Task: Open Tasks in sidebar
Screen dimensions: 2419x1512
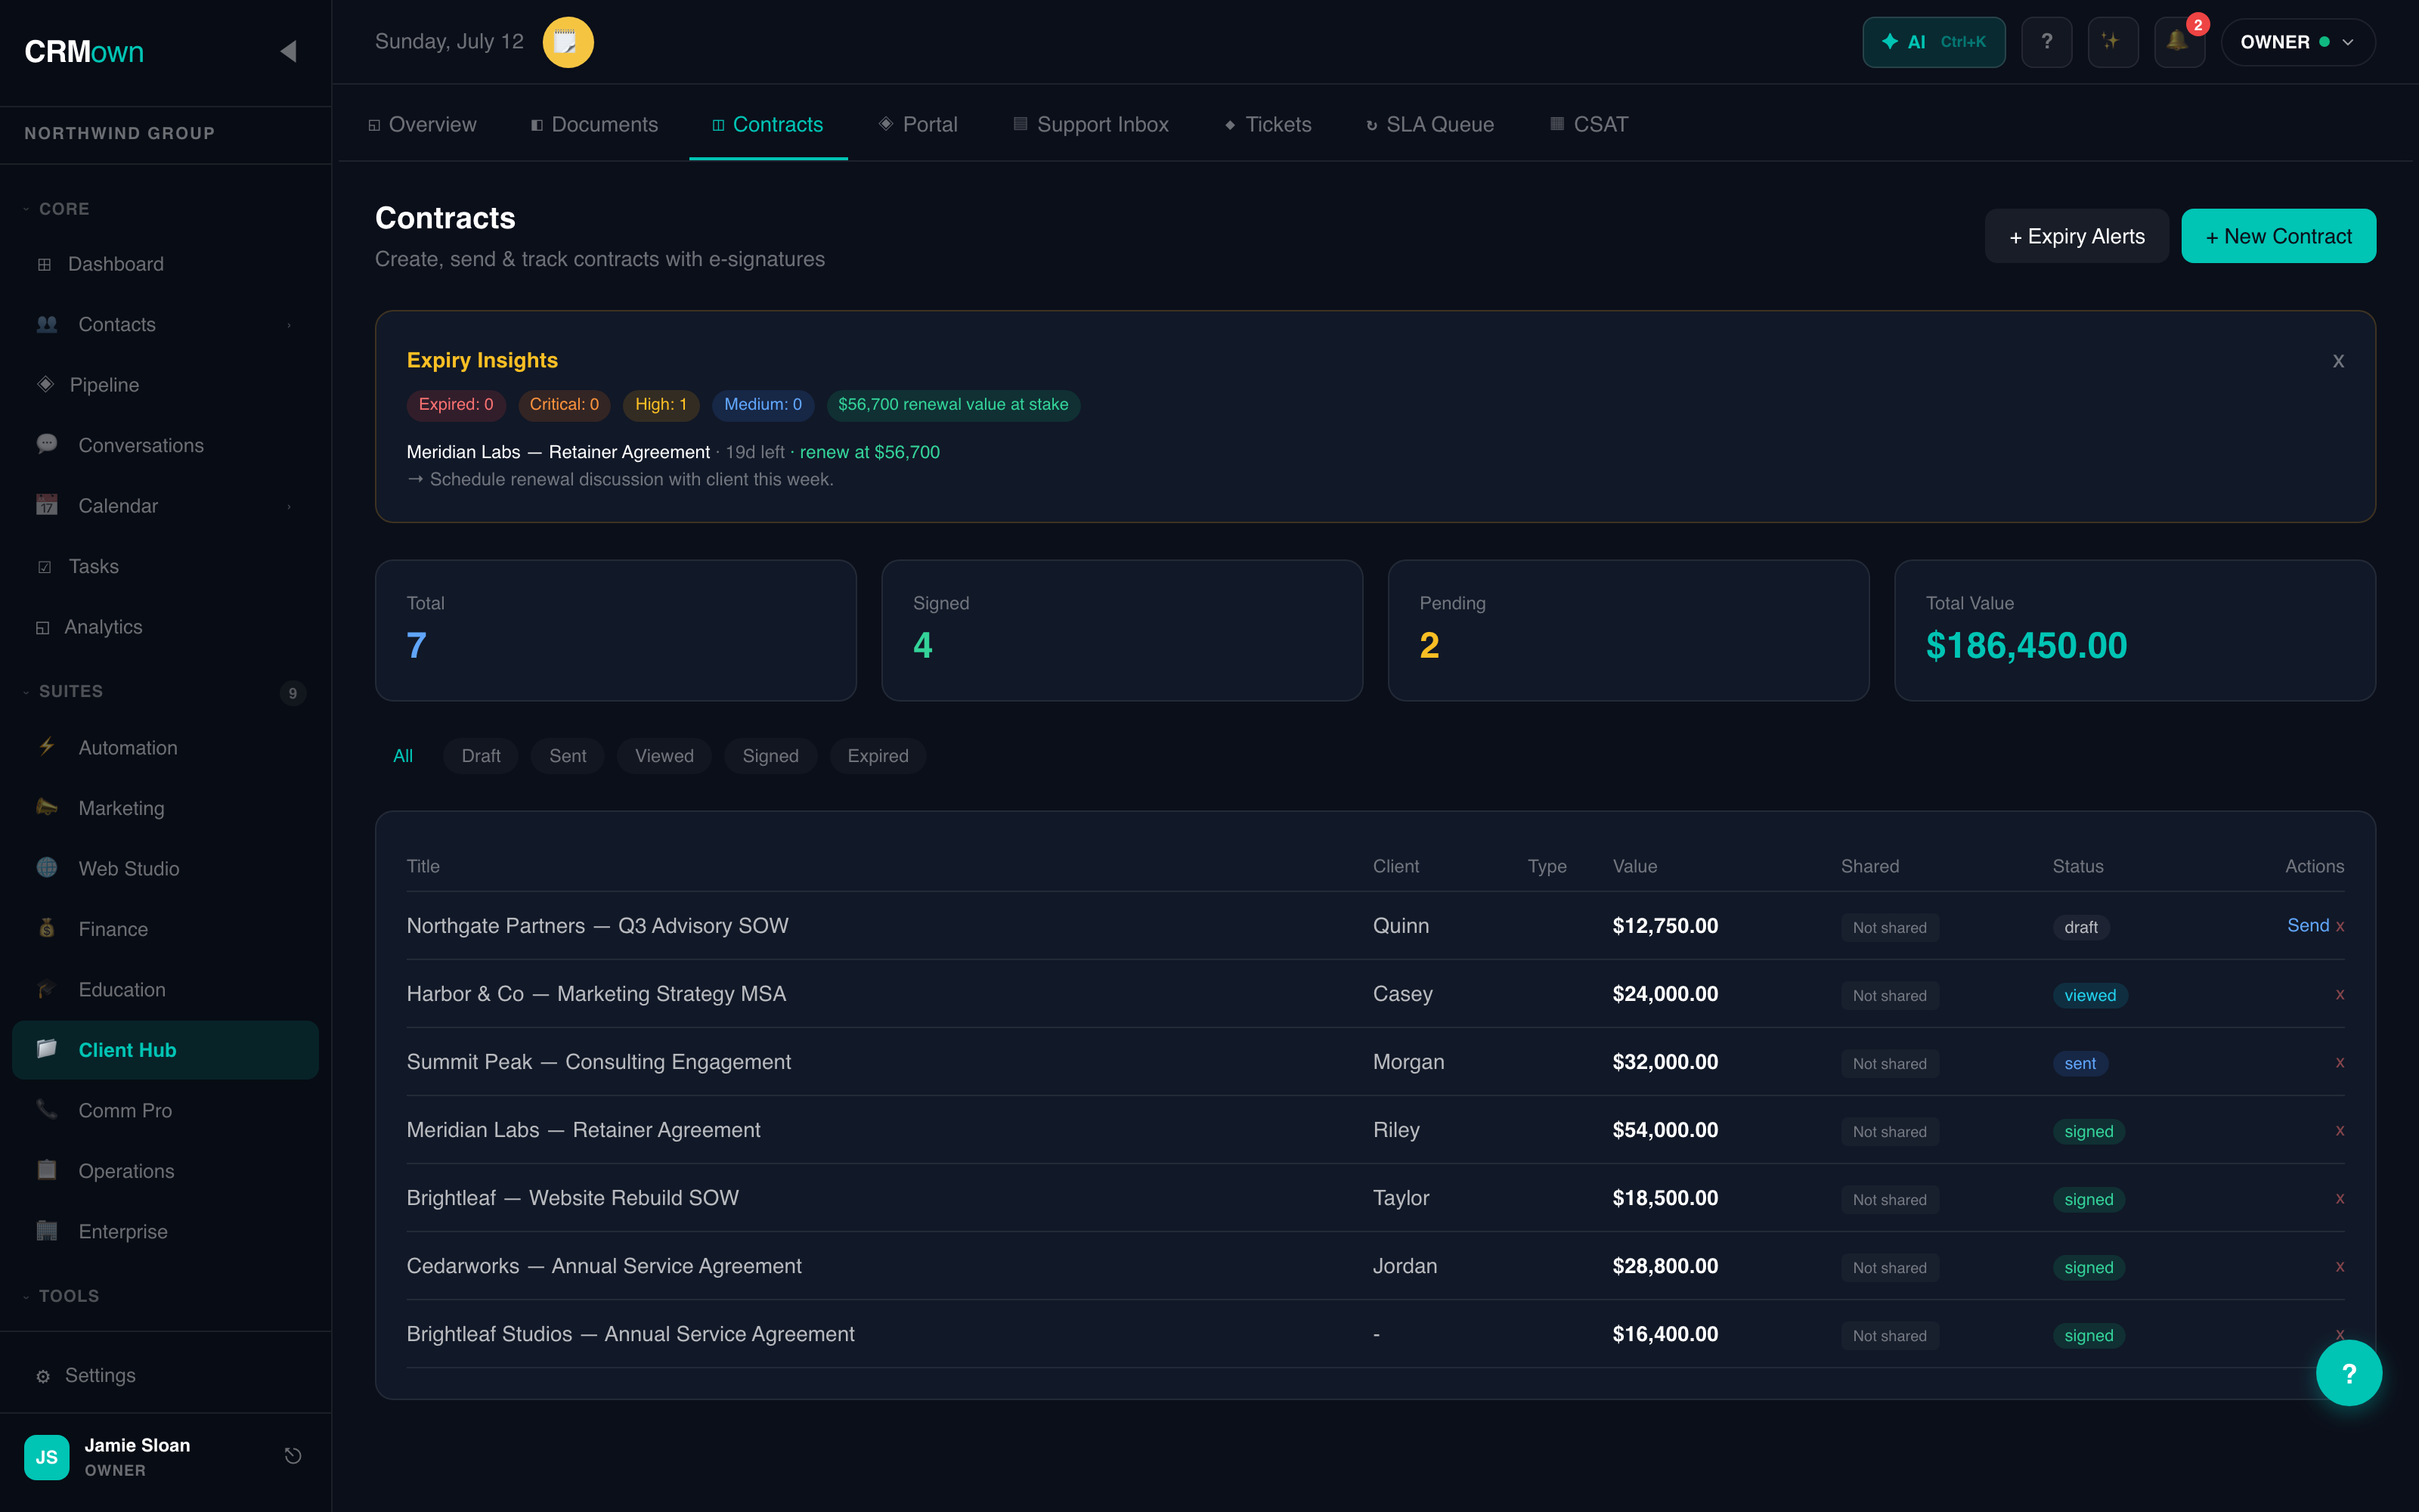Action: tap(165, 566)
